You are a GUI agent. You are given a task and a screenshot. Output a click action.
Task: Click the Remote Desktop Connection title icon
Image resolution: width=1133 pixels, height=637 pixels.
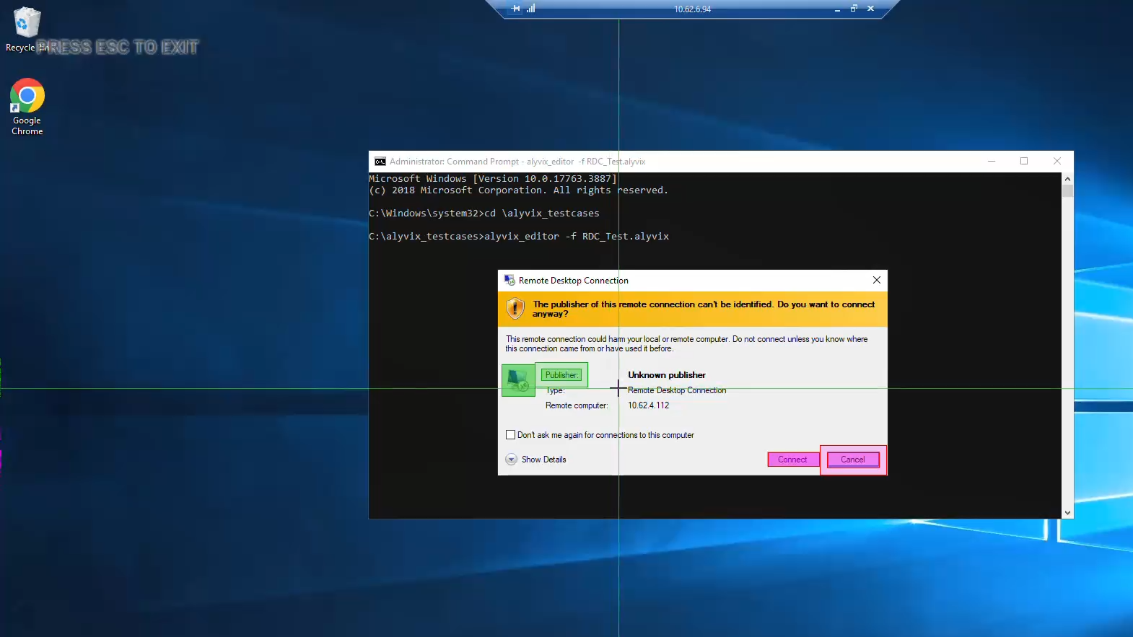509,281
